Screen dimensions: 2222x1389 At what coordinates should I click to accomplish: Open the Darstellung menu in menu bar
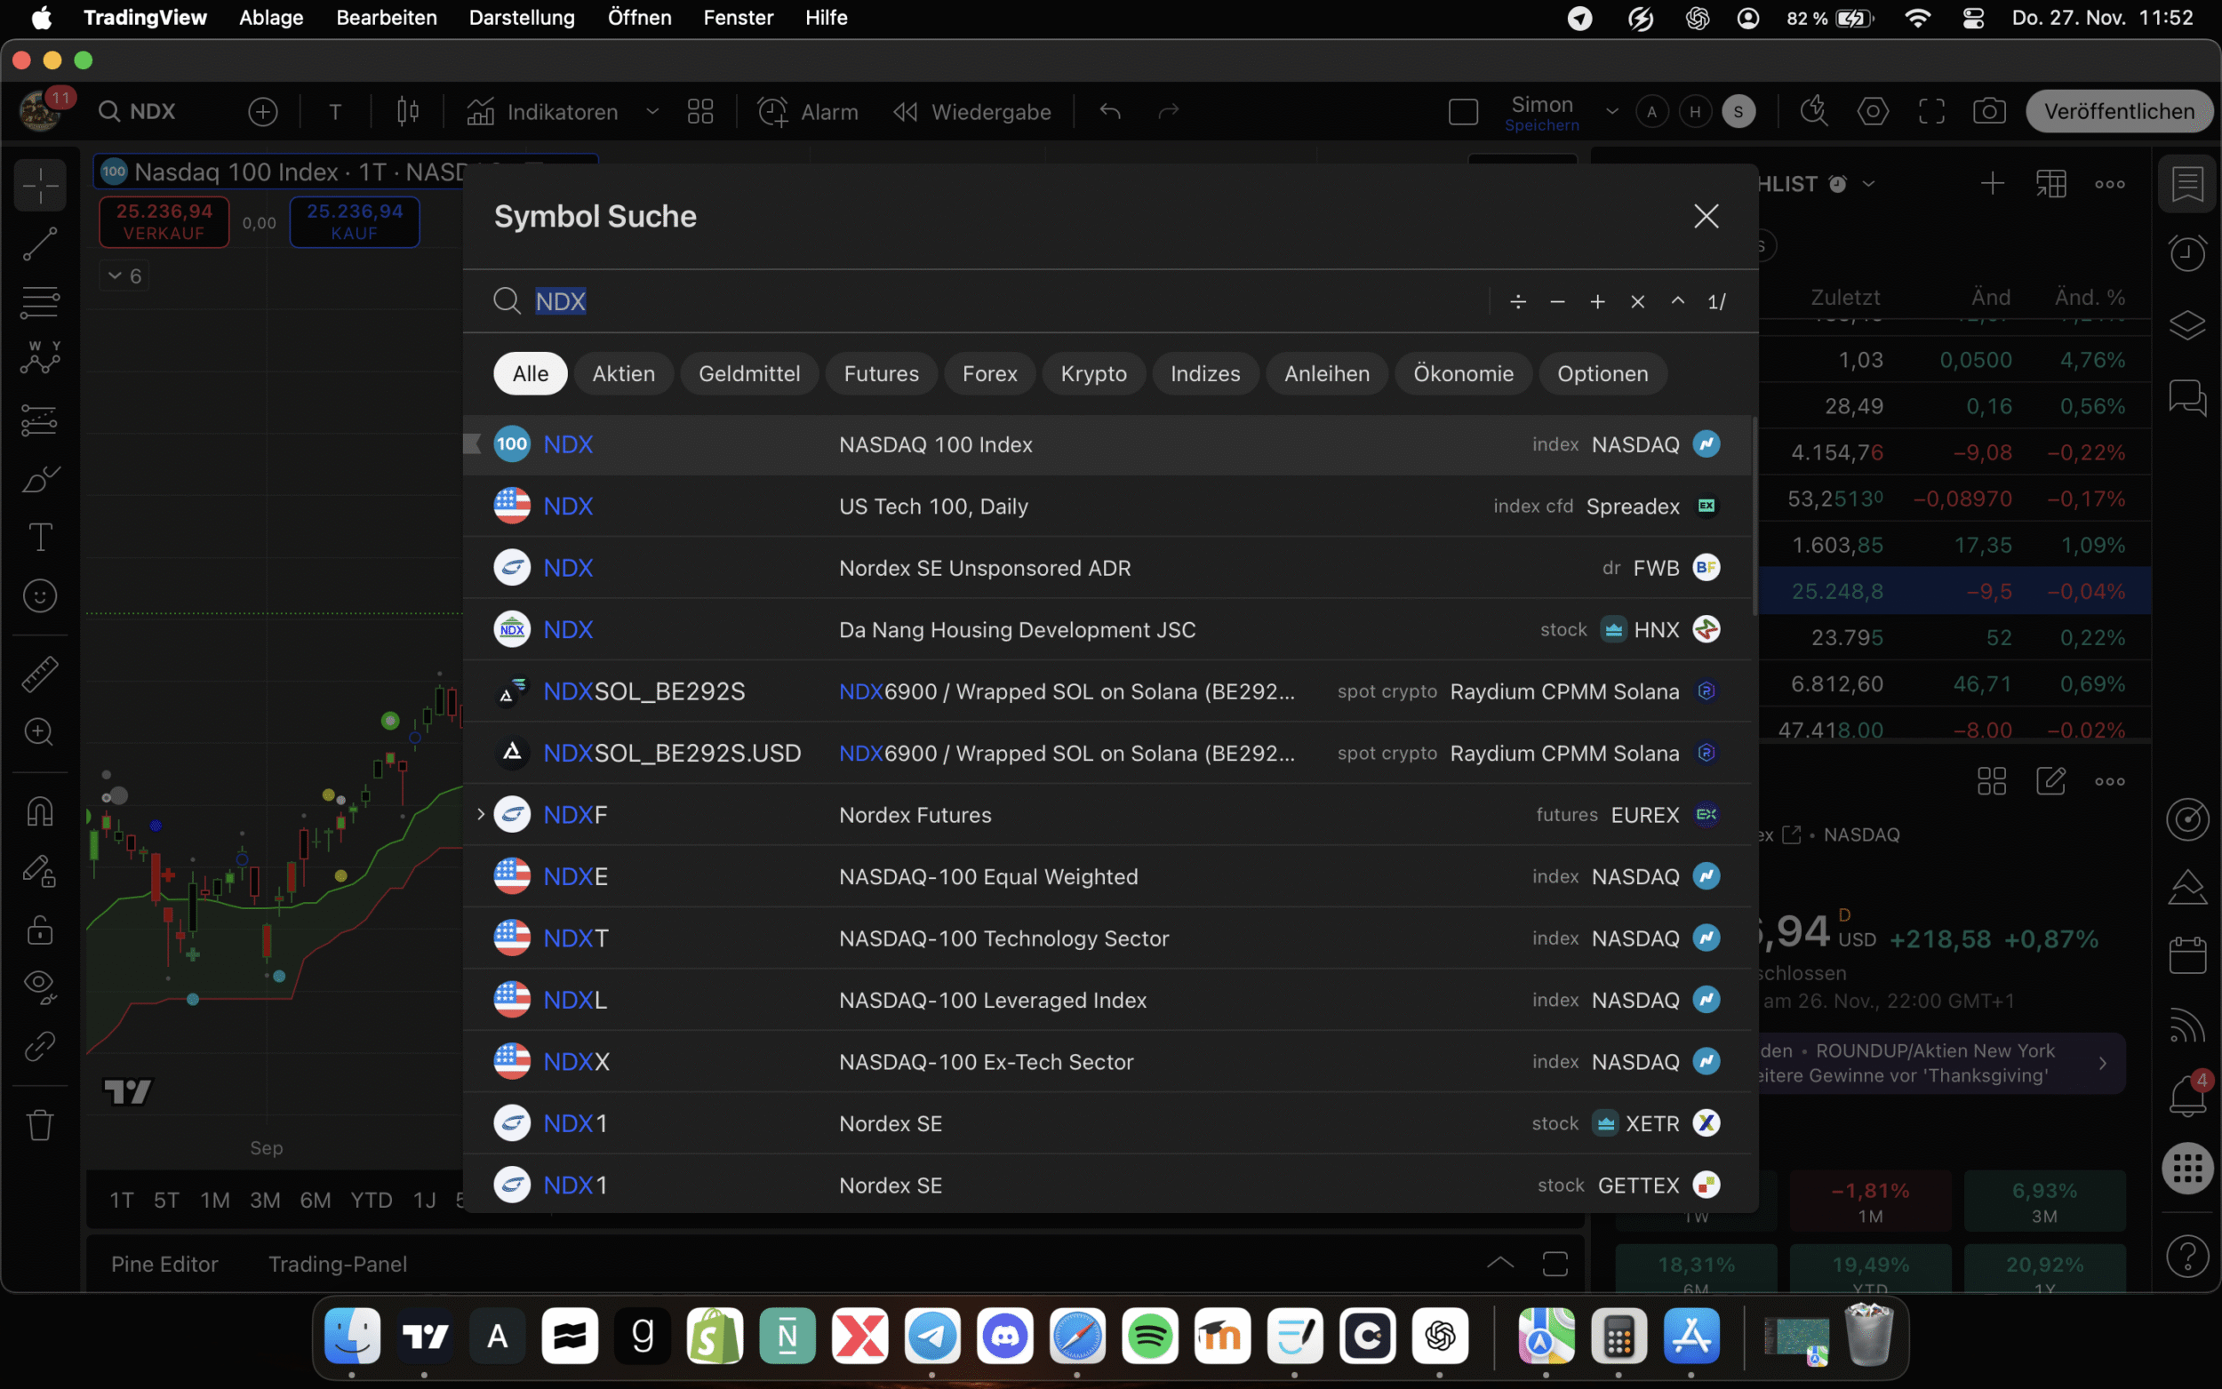pos(521,18)
